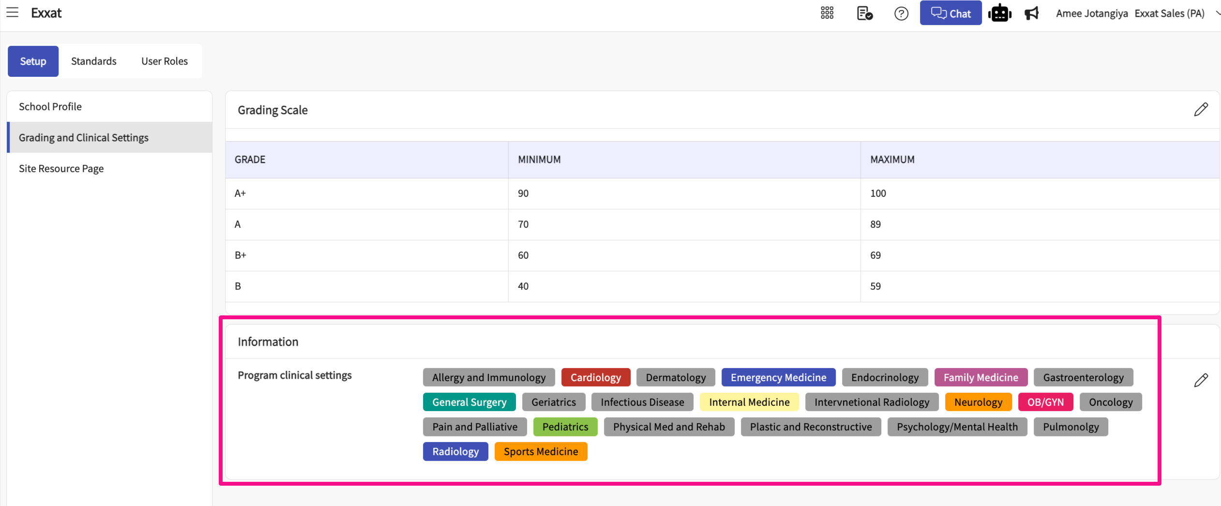
Task: Click the red Cardiology tag
Action: point(595,377)
